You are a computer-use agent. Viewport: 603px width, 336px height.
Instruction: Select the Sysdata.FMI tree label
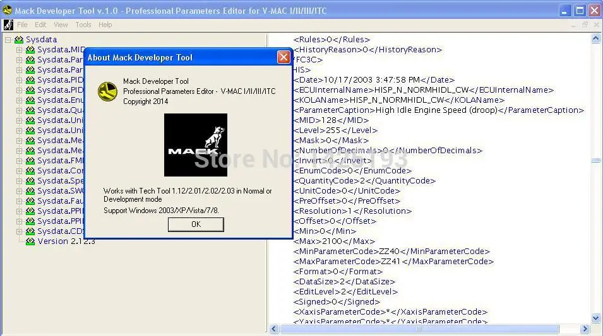[61, 161]
